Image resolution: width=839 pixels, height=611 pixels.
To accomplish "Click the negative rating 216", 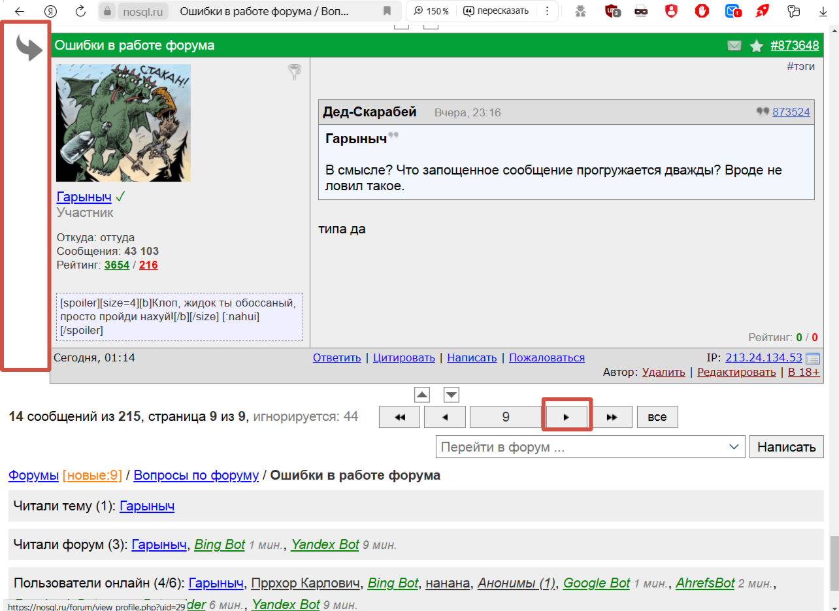I will (x=148, y=265).
